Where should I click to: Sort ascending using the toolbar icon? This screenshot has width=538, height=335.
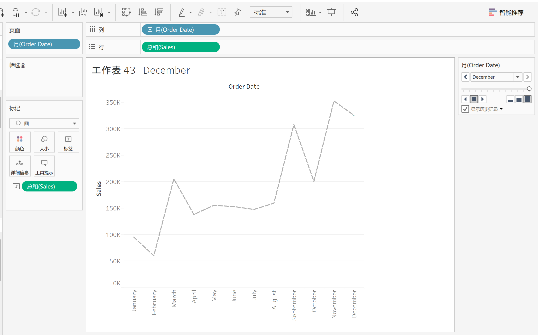coord(143,12)
